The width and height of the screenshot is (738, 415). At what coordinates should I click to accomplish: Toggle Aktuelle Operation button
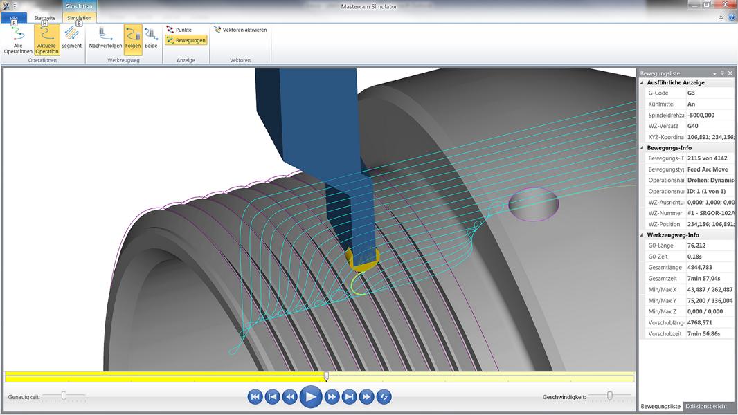[46, 40]
